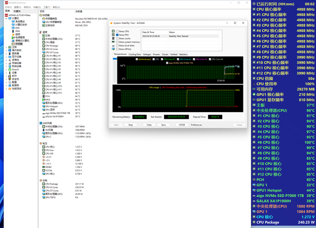Expand the 主板 motherboard tree node
The width and height of the screenshot is (316, 228).
(6, 46)
